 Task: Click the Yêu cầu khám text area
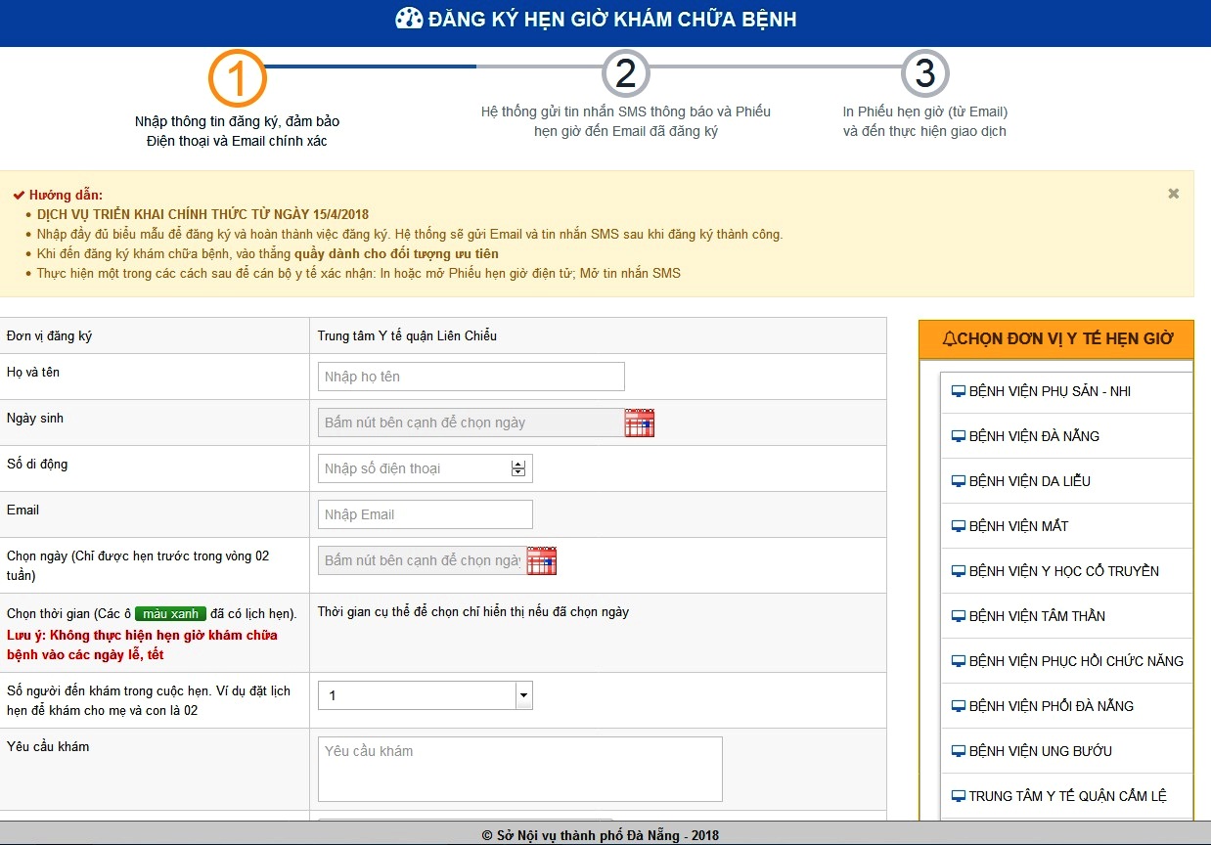(520, 769)
